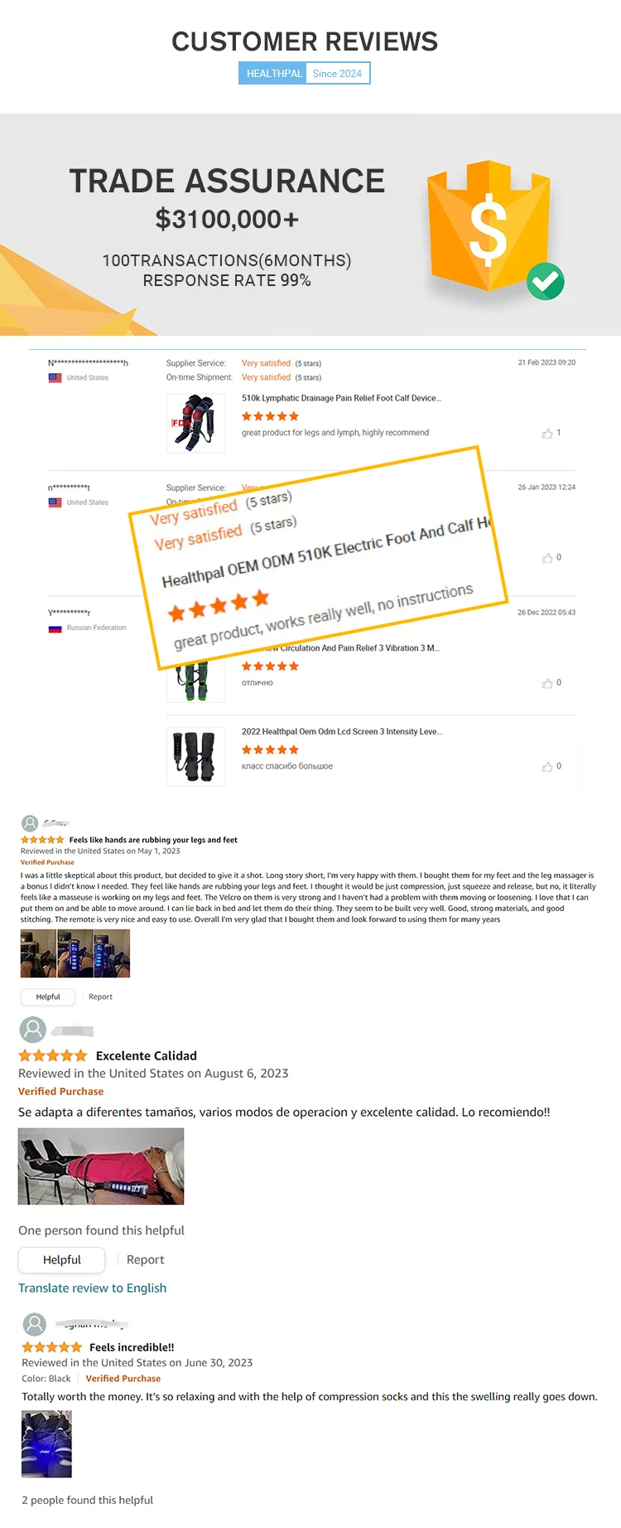Viewport: 621px width, 1528px height.
Task: Click Report link under May 1, 2023 review
Action: pyautogui.click(x=100, y=997)
